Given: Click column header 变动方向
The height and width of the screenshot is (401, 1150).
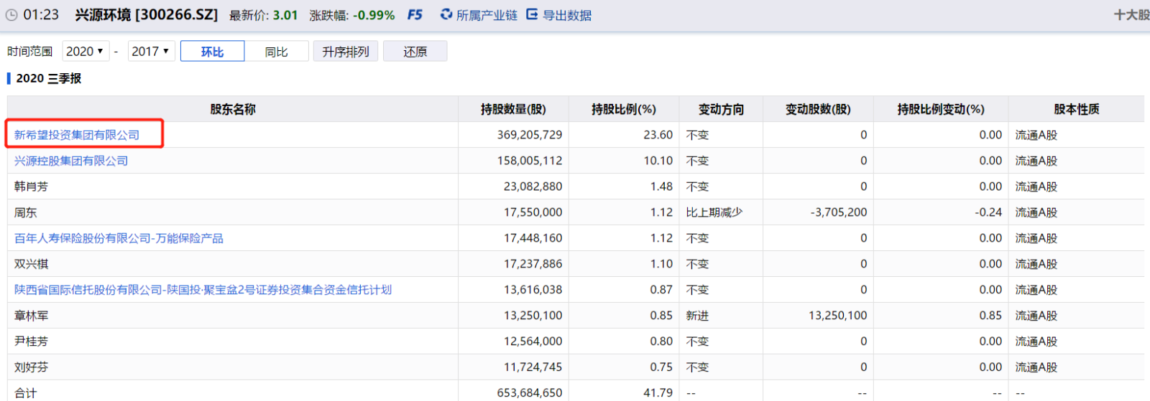Looking at the screenshot, I should click(721, 109).
